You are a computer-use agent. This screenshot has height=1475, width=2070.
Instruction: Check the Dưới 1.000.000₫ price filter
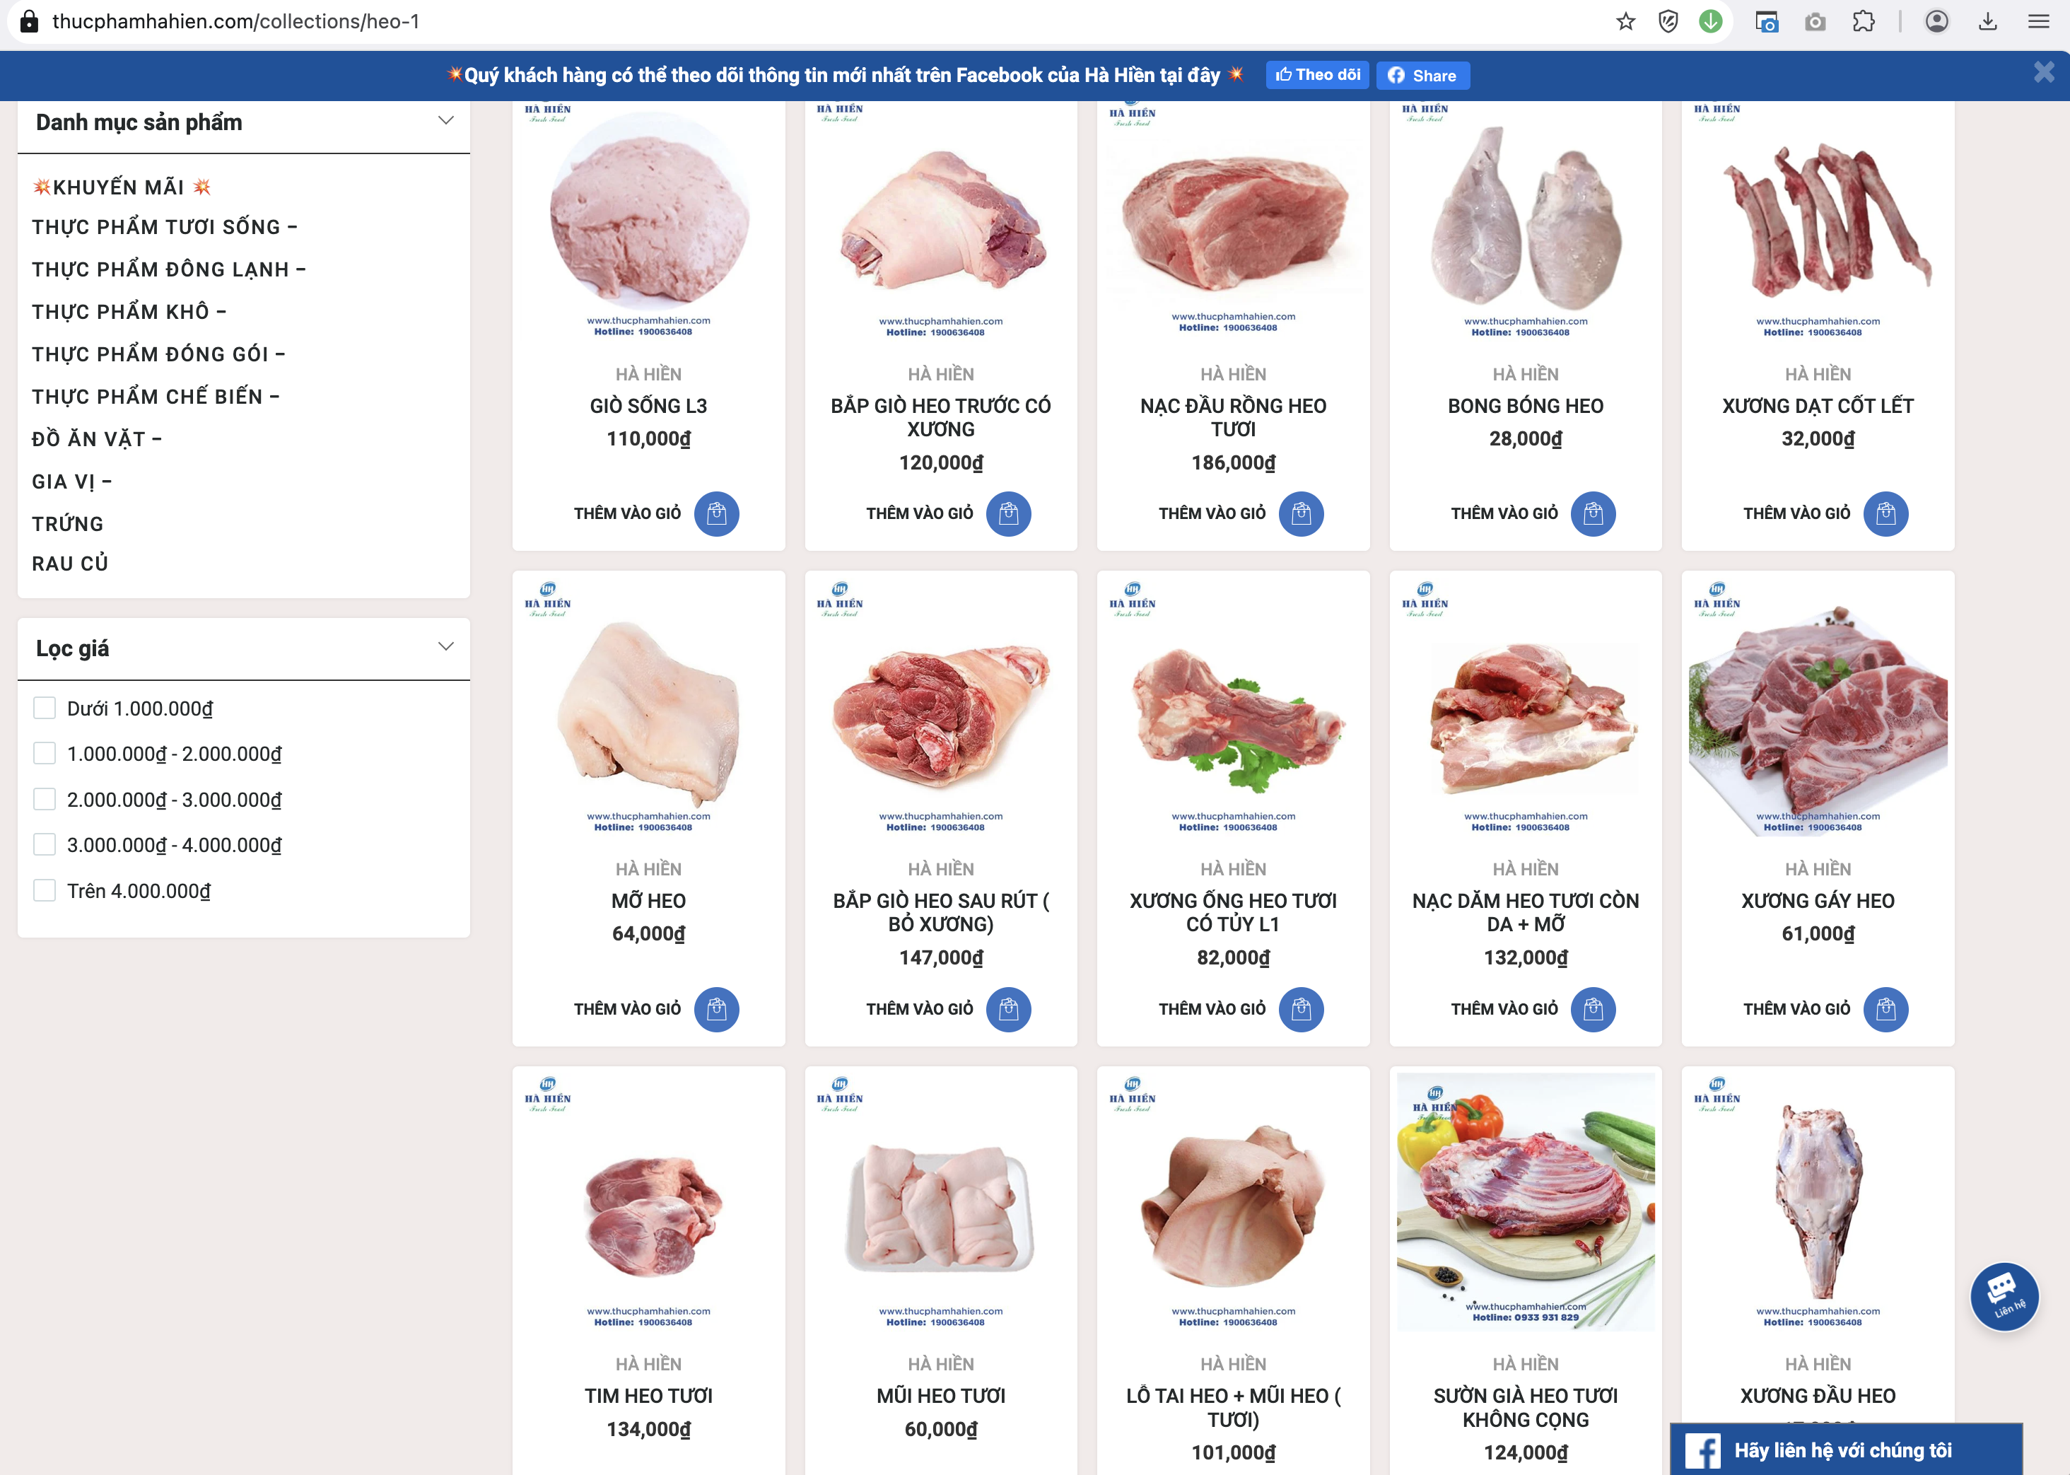click(x=45, y=709)
